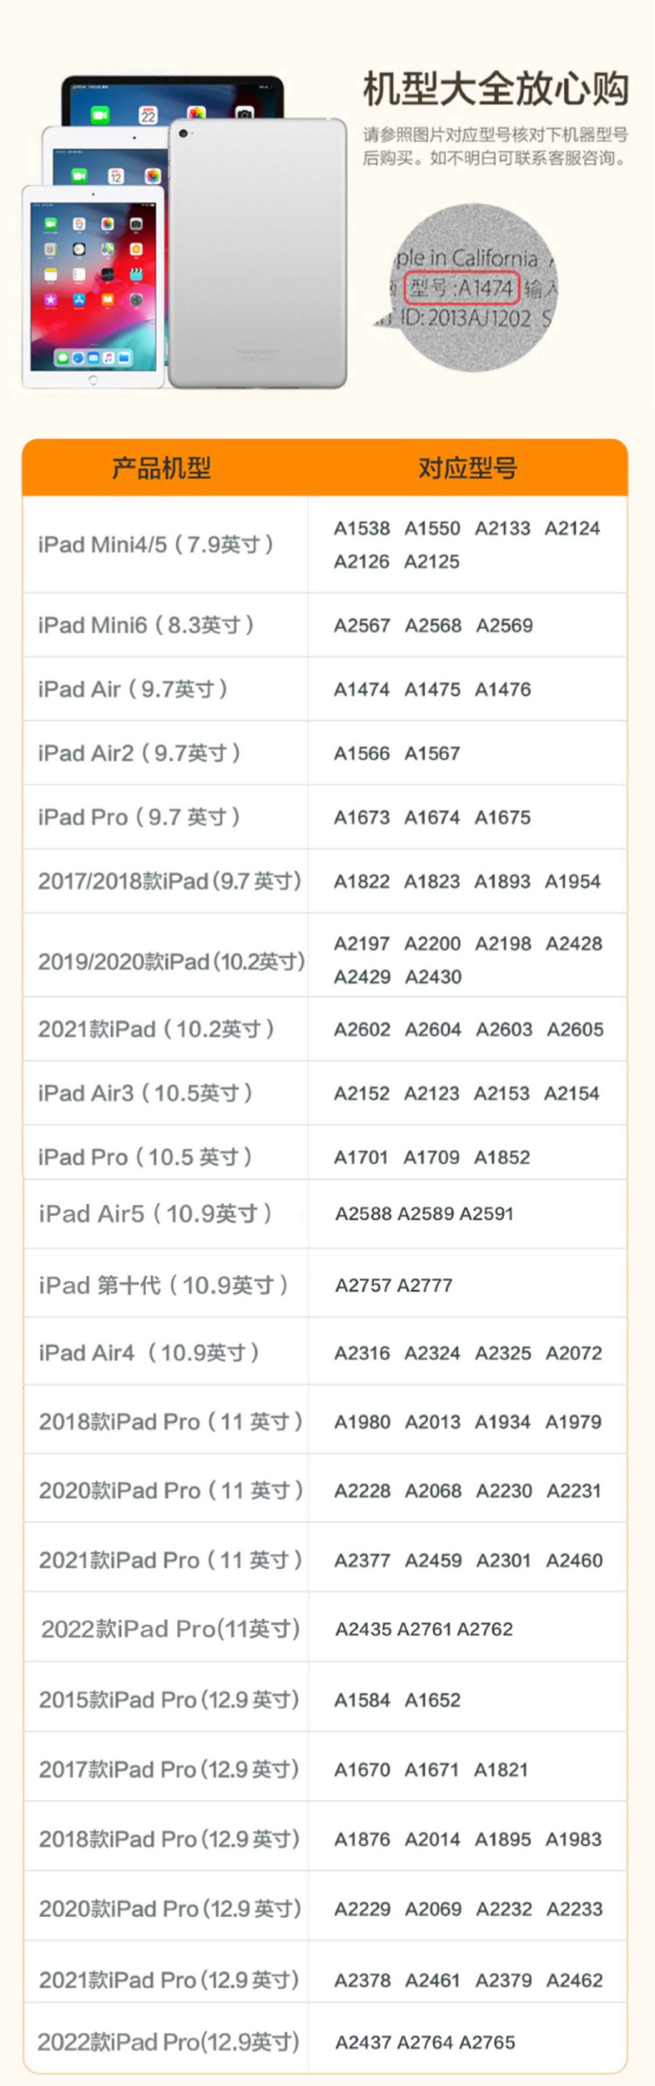Click model number A2605
655x2086 pixels.
[x=575, y=1029]
